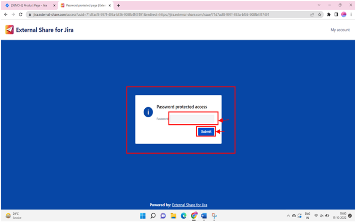Open Windows Start menu
Viewport: 356px width, 222px height.
click(143, 216)
